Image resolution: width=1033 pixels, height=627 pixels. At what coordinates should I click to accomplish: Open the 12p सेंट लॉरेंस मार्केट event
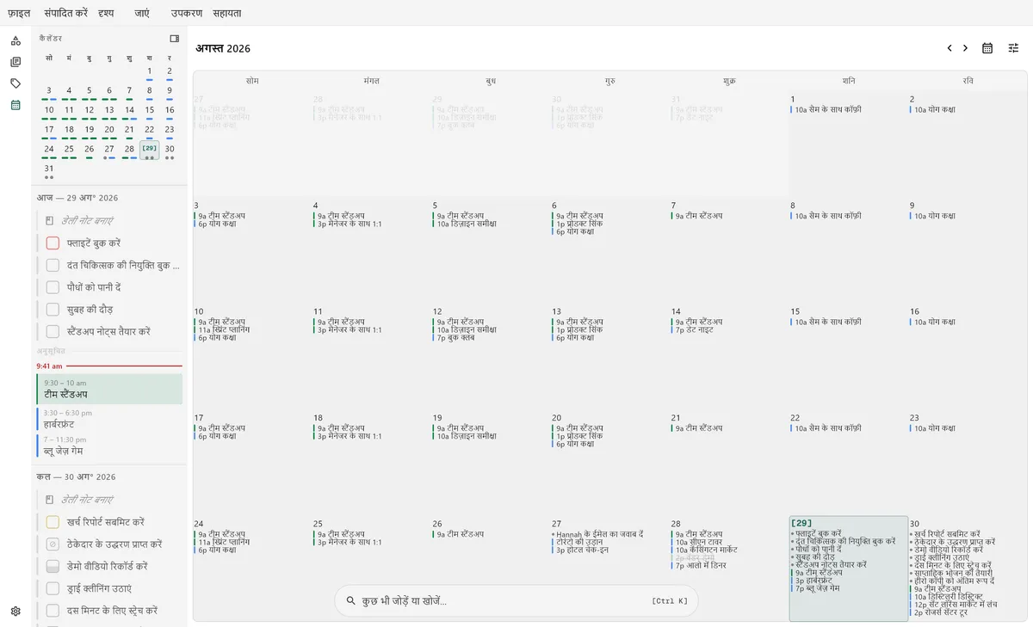[x=955, y=605]
